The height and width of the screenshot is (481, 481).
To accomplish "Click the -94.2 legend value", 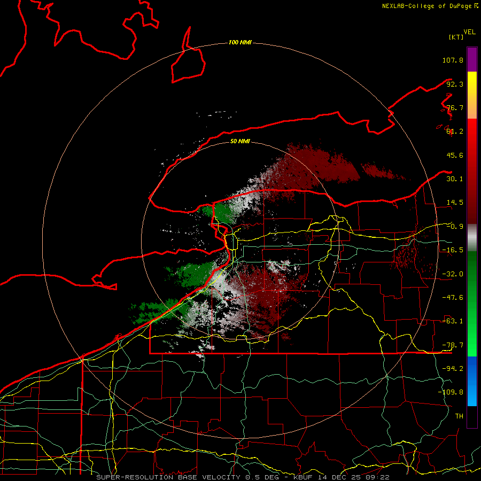I will (x=453, y=369).
